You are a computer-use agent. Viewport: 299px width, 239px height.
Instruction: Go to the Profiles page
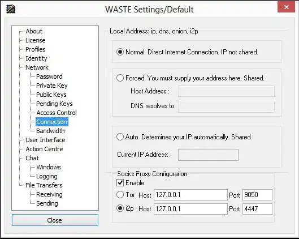tap(36, 49)
